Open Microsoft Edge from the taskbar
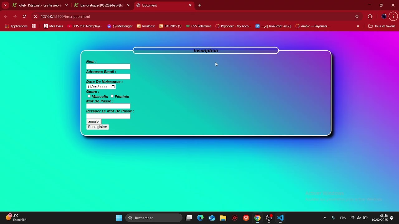The image size is (399, 224). tap(200, 218)
